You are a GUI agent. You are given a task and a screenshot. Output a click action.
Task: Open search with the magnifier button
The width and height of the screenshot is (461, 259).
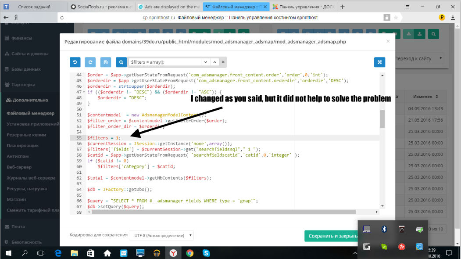click(x=121, y=62)
